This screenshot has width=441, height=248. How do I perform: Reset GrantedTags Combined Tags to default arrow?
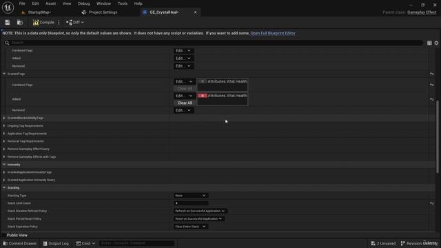432,85
